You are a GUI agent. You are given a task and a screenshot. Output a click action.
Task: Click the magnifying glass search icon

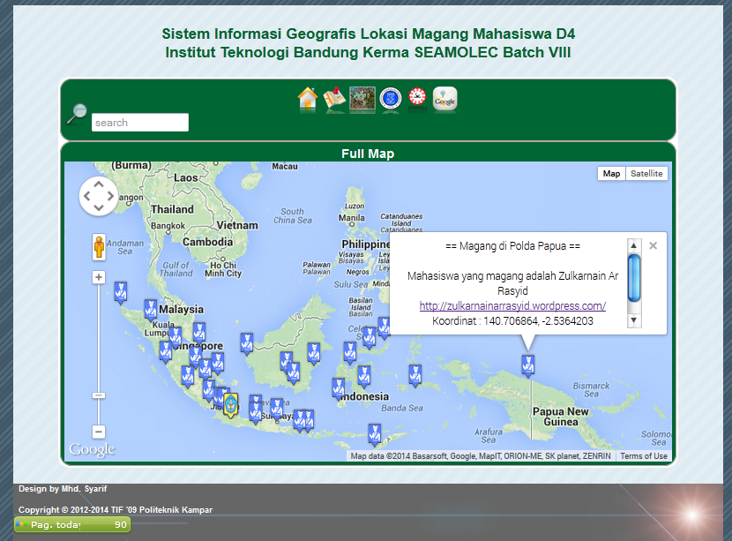pyautogui.click(x=78, y=113)
